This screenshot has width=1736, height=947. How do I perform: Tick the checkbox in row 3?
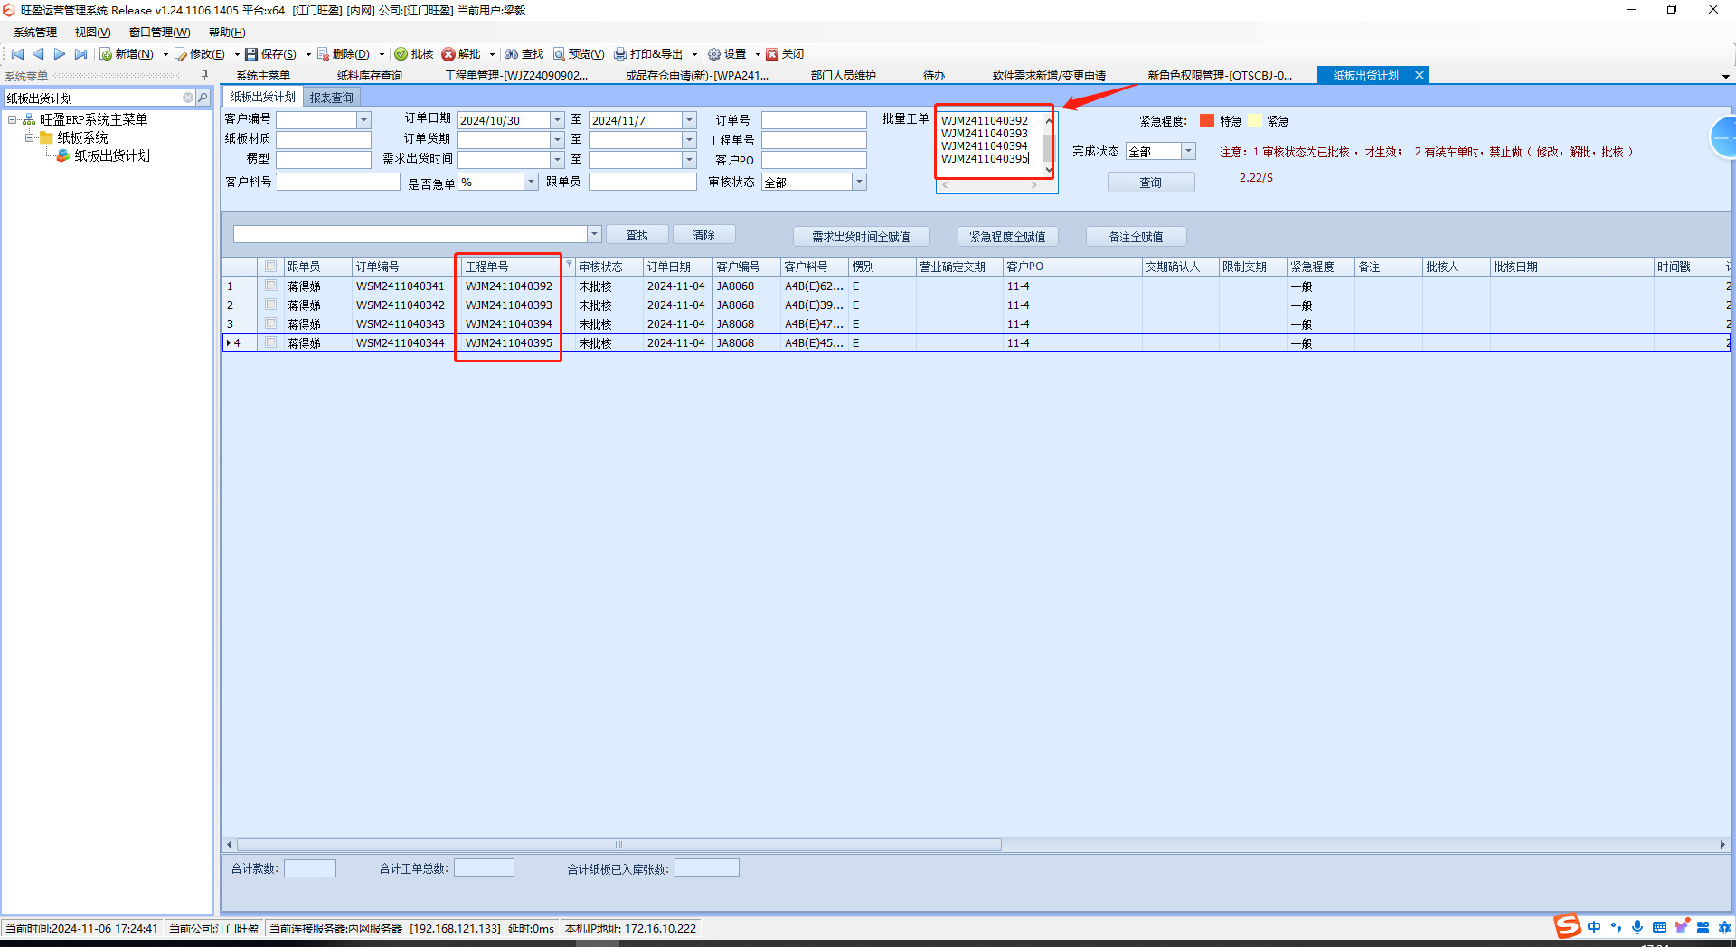tap(270, 323)
